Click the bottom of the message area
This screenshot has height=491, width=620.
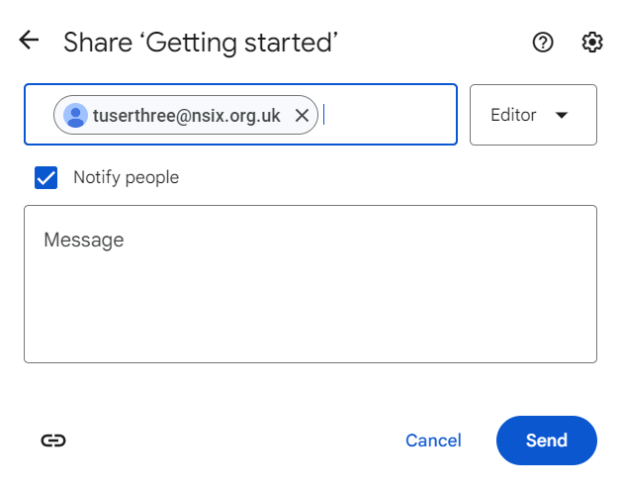click(x=310, y=342)
